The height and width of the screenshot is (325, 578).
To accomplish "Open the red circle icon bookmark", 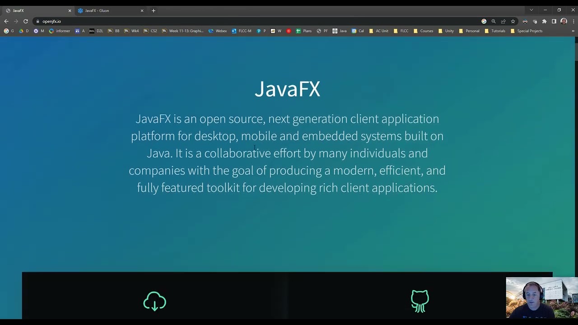I will coord(289,31).
